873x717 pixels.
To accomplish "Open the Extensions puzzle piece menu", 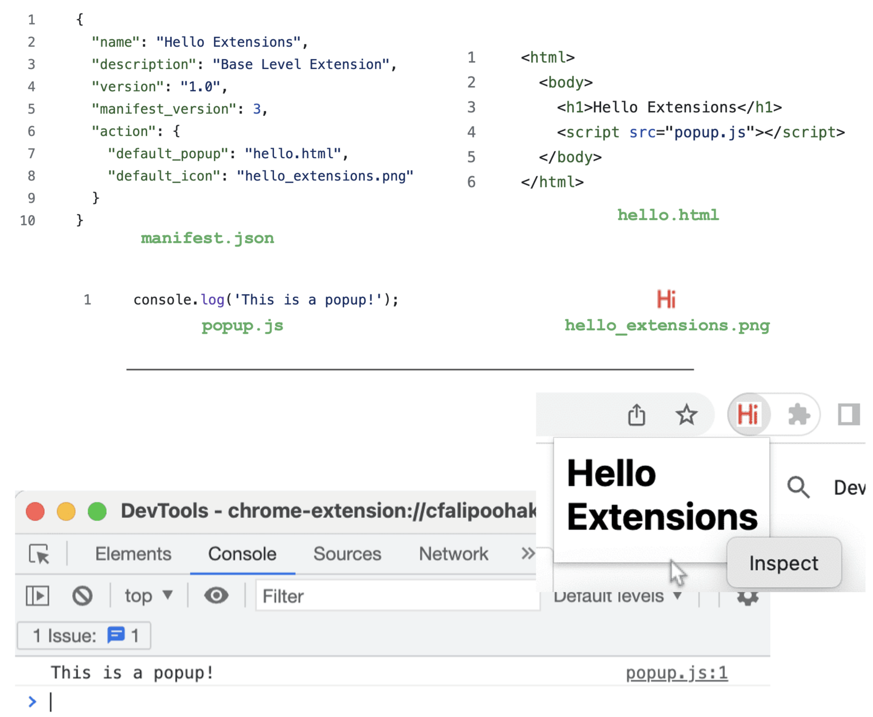I will point(798,414).
